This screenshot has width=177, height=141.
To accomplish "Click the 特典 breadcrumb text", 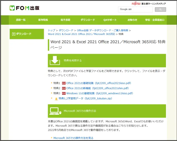I will pyautogui.click(x=121, y=34).
